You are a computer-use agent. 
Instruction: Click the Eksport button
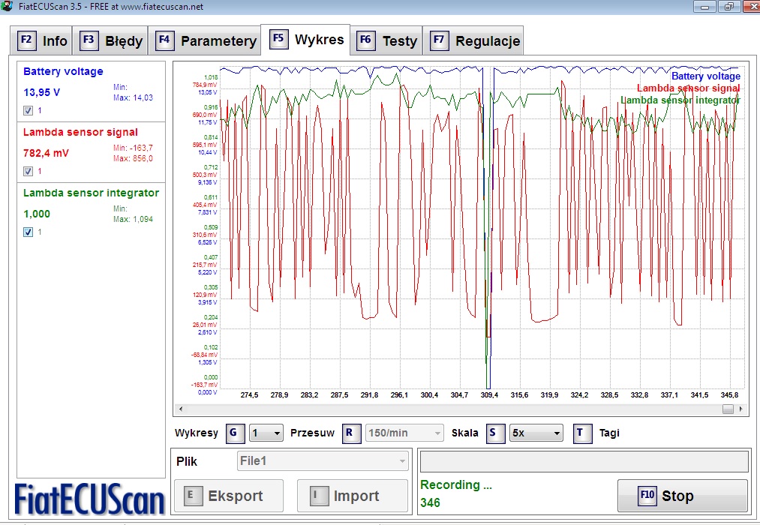pos(229,496)
